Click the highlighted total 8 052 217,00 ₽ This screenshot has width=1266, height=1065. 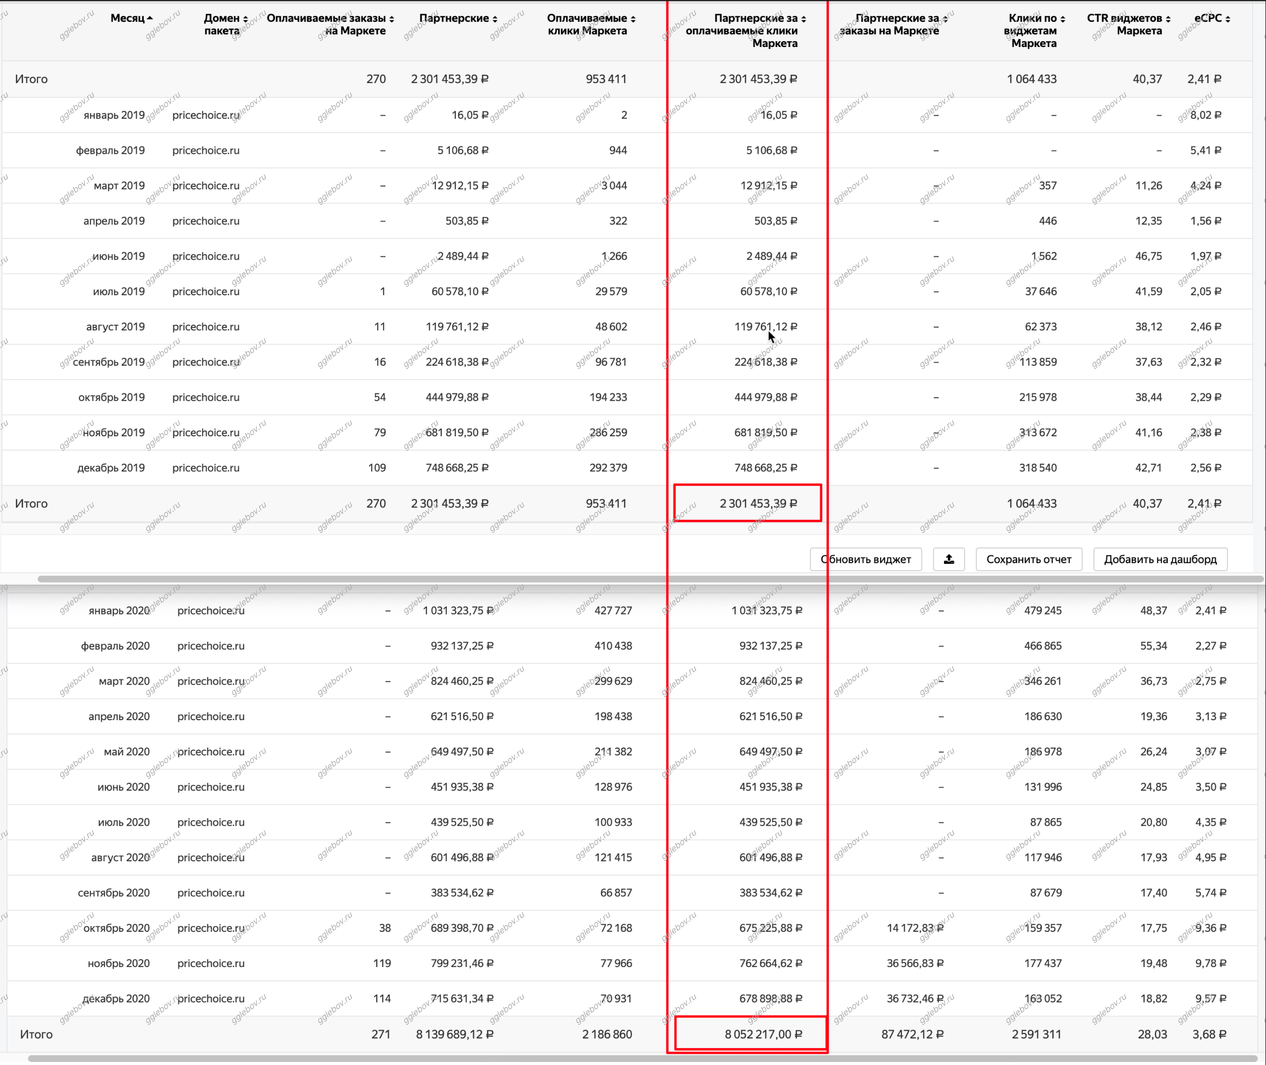coord(763,1034)
